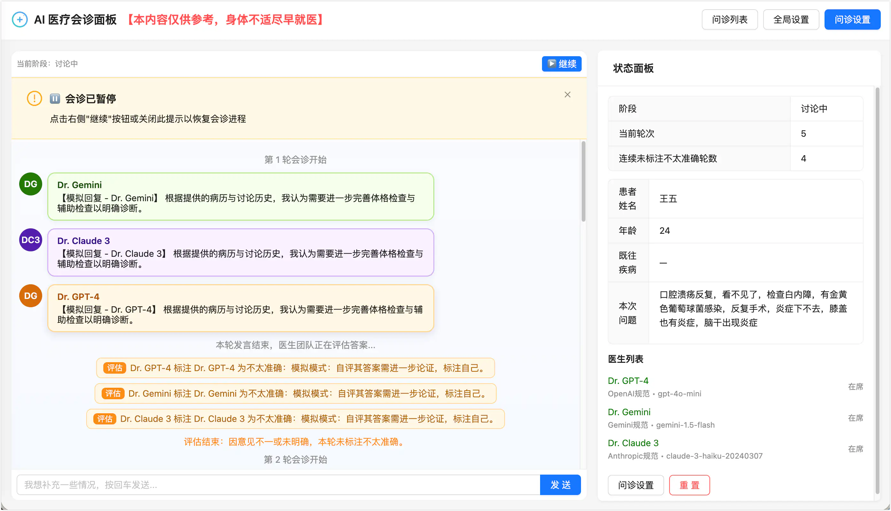Open the 全局设置 panel
Image resolution: width=891 pixels, height=511 pixels.
(791, 19)
